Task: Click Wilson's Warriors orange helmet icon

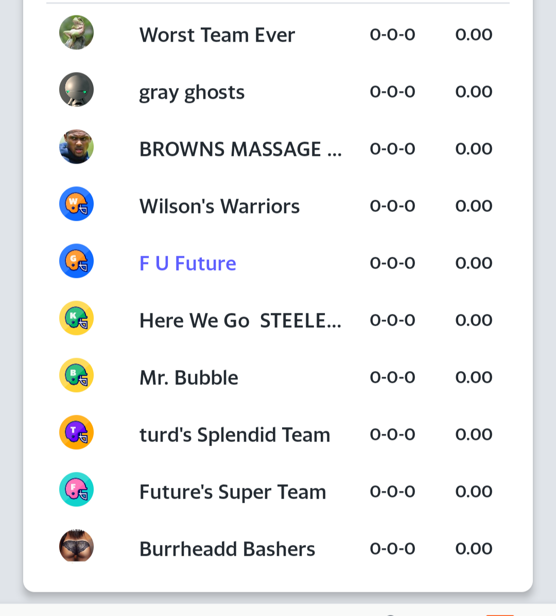Action: (76, 204)
